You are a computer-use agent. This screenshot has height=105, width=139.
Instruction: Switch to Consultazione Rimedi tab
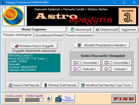[49, 35]
